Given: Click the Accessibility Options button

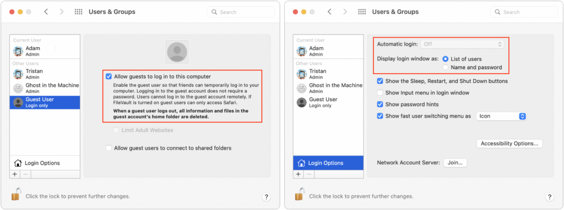Looking at the screenshot, I should point(509,143).
